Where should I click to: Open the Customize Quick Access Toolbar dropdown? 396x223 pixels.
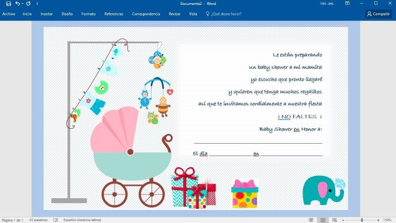(x=37, y=4)
